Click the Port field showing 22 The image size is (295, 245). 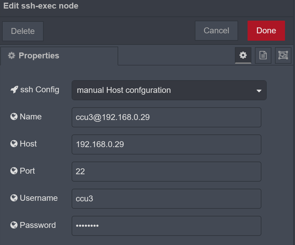pos(166,172)
